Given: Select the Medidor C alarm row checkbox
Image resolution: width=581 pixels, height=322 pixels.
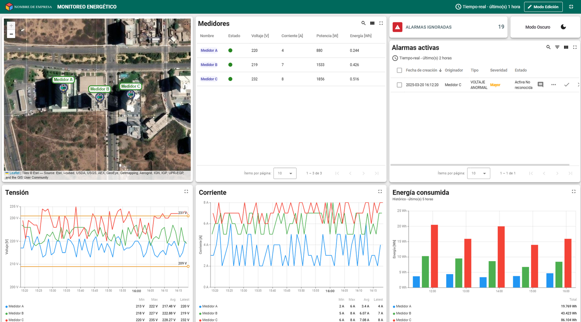Looking at the screenshot, I should point(399,85).
